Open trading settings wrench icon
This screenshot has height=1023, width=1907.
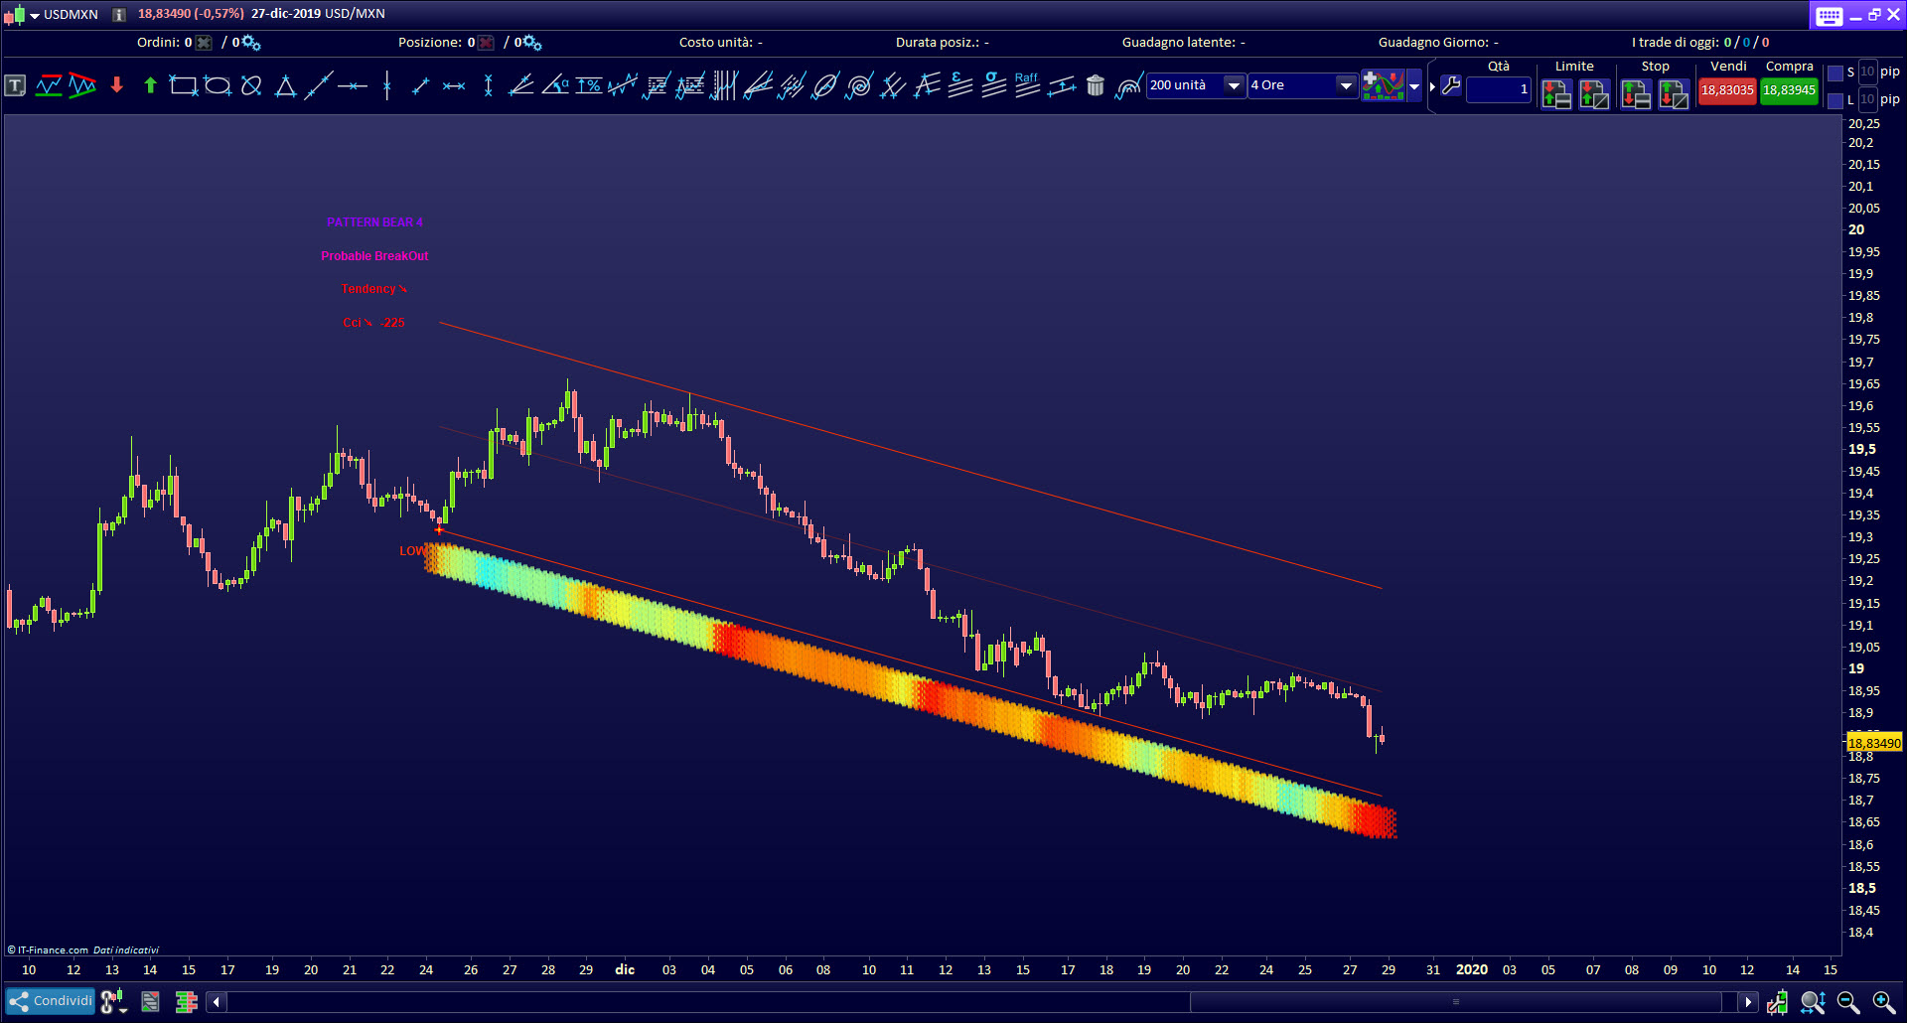click(x=1451, y=86)
